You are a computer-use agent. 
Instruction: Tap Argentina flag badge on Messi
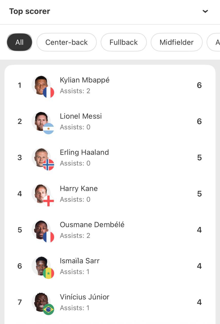[48, 129]
